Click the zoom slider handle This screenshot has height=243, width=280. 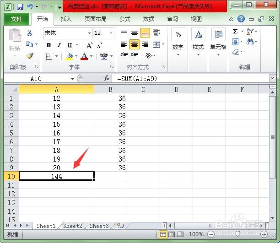pos(237,234)
